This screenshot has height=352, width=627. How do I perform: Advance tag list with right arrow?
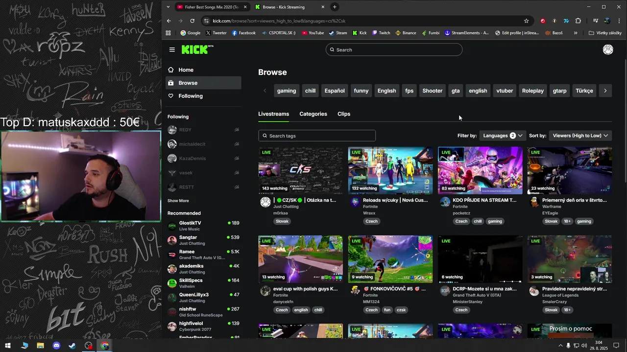pyautogui.click(x=605, y=91)
